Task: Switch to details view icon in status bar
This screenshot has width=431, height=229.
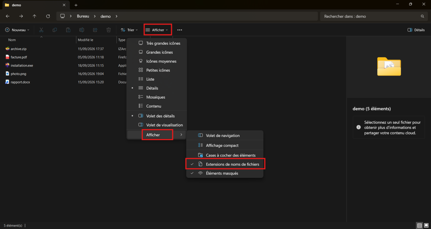Action: click(419, 225)
